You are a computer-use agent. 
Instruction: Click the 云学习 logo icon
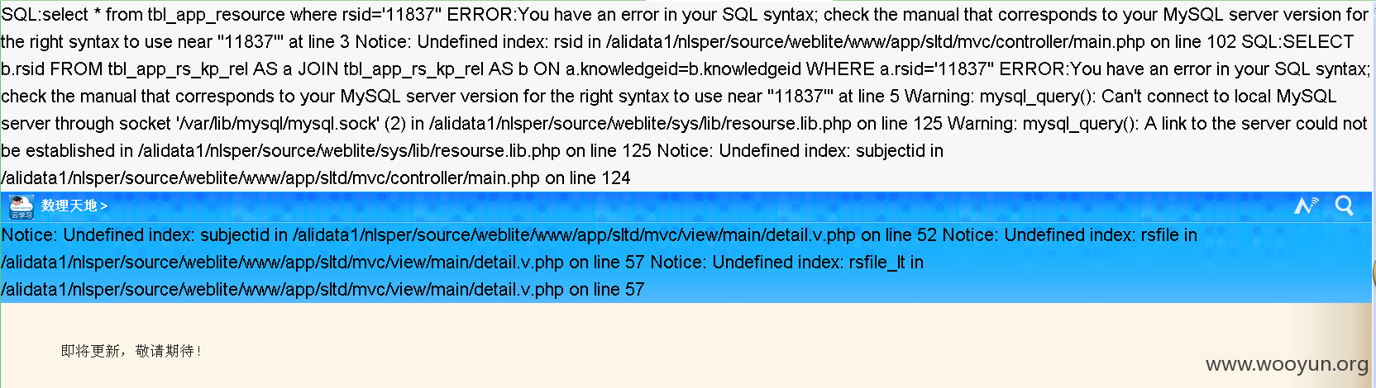[x=21, y=206]
